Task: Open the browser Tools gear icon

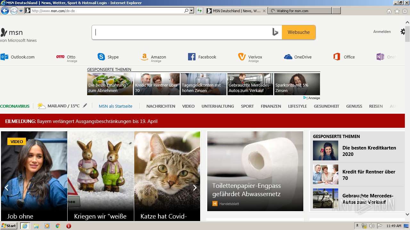Action: (405, 11)
